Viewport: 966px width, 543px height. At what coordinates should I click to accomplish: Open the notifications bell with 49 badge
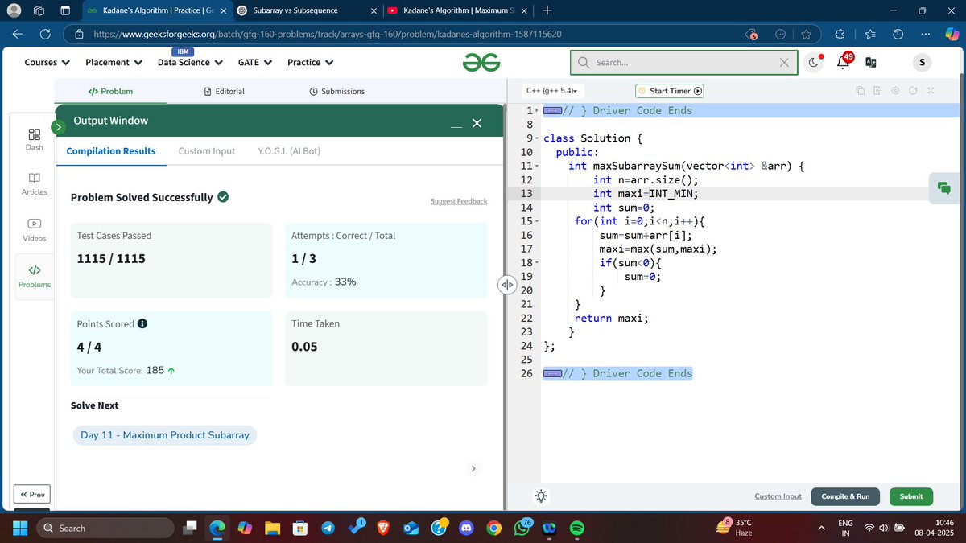point(844,62)
